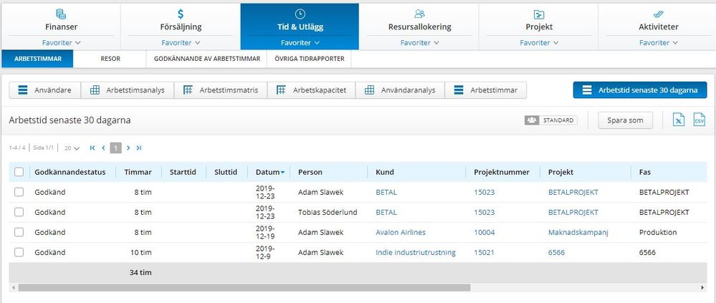716x303 pixels.
Task: Sort by the Timmar column header
Action: point(138,172)
